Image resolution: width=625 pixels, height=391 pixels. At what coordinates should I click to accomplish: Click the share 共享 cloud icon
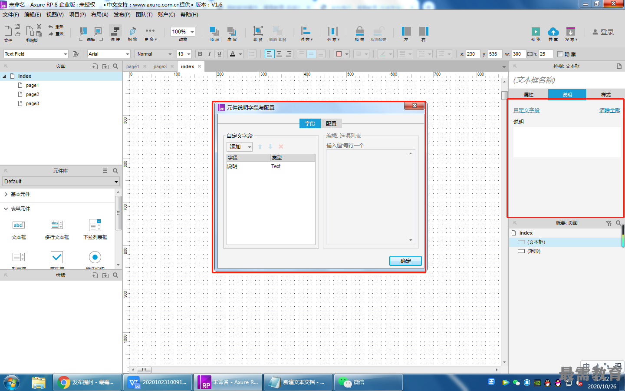tap(553, 32)
